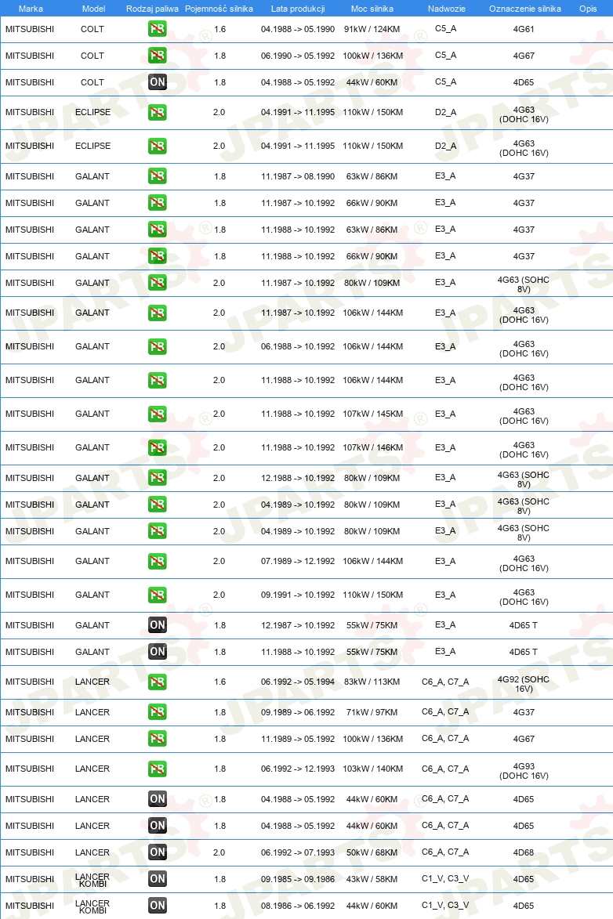
Task: Click petrol icon for LANCER 71kW / 97KM
Action: pyautogui.click(x=158, y=712)
